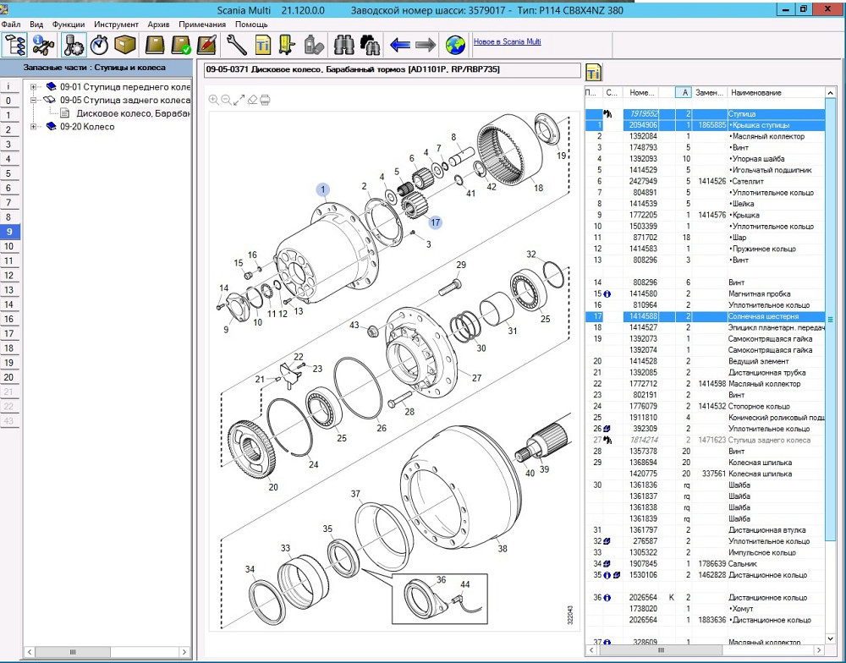Click the eraser icon above the diagram
The height and width of the screenshot is (663, 846).
pos(251,100)
